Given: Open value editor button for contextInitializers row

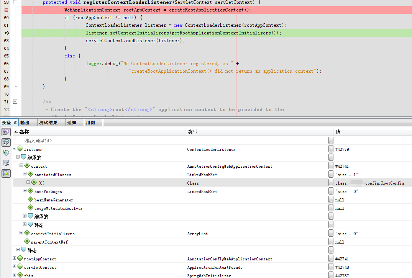Looking at the screenshot, I should click(331, 233).
